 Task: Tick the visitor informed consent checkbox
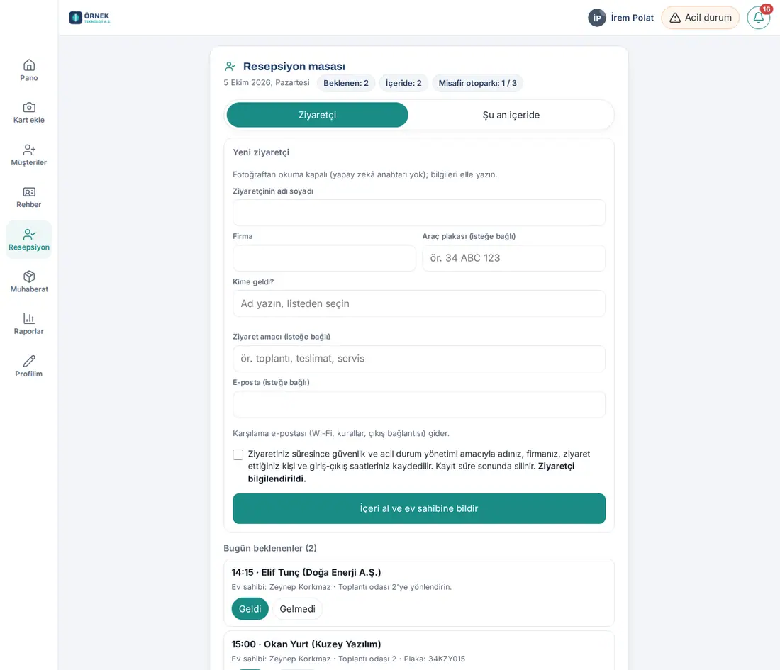pyautogui.click(x=238, y=454)
